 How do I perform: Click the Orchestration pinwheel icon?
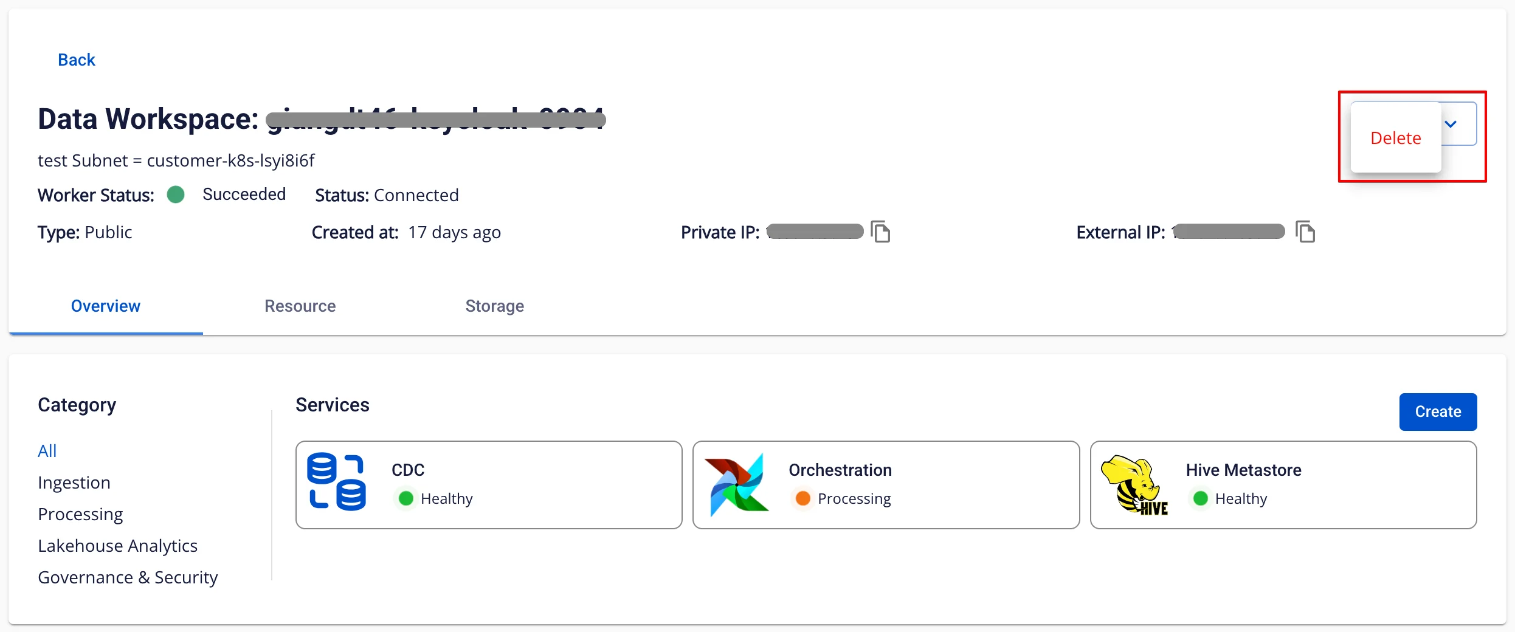pos(736,484)
